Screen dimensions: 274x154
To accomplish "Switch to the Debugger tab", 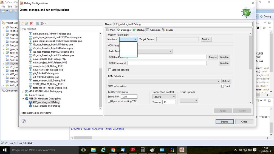I will [124, 30].
